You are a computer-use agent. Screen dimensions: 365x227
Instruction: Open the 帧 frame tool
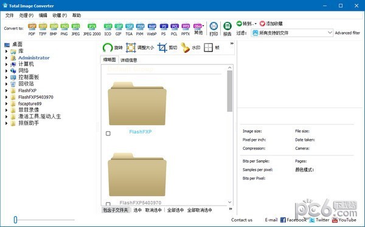tap(212, 47)
